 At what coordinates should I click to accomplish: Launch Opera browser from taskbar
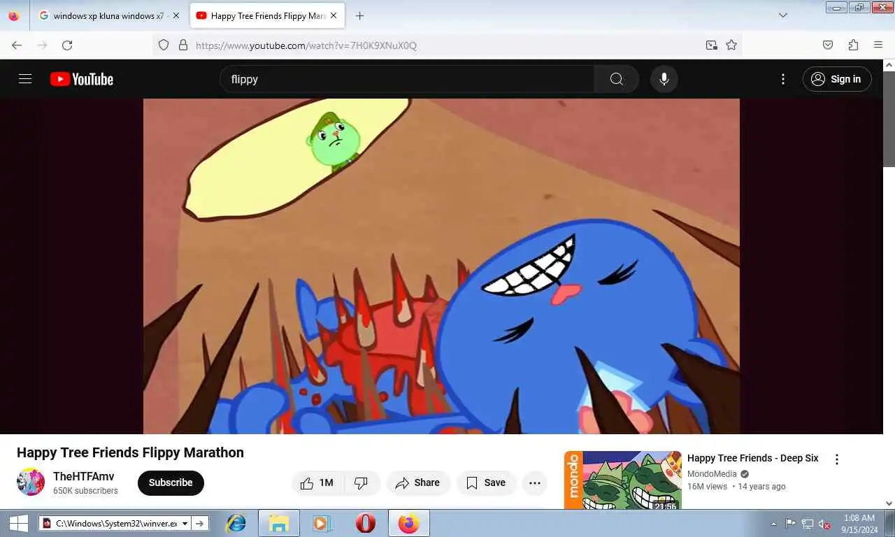(x=365, y=523)
